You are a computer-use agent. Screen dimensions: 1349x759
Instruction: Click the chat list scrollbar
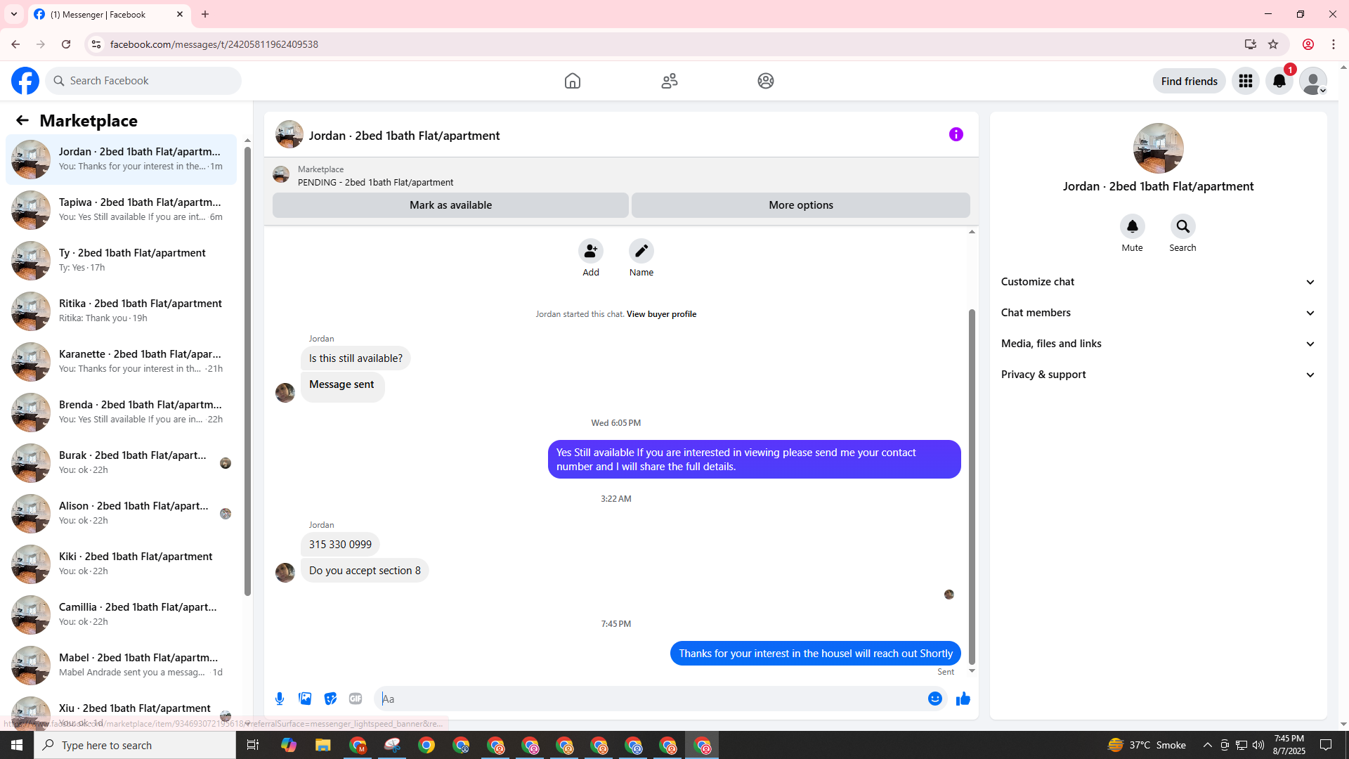pos(247,370)
